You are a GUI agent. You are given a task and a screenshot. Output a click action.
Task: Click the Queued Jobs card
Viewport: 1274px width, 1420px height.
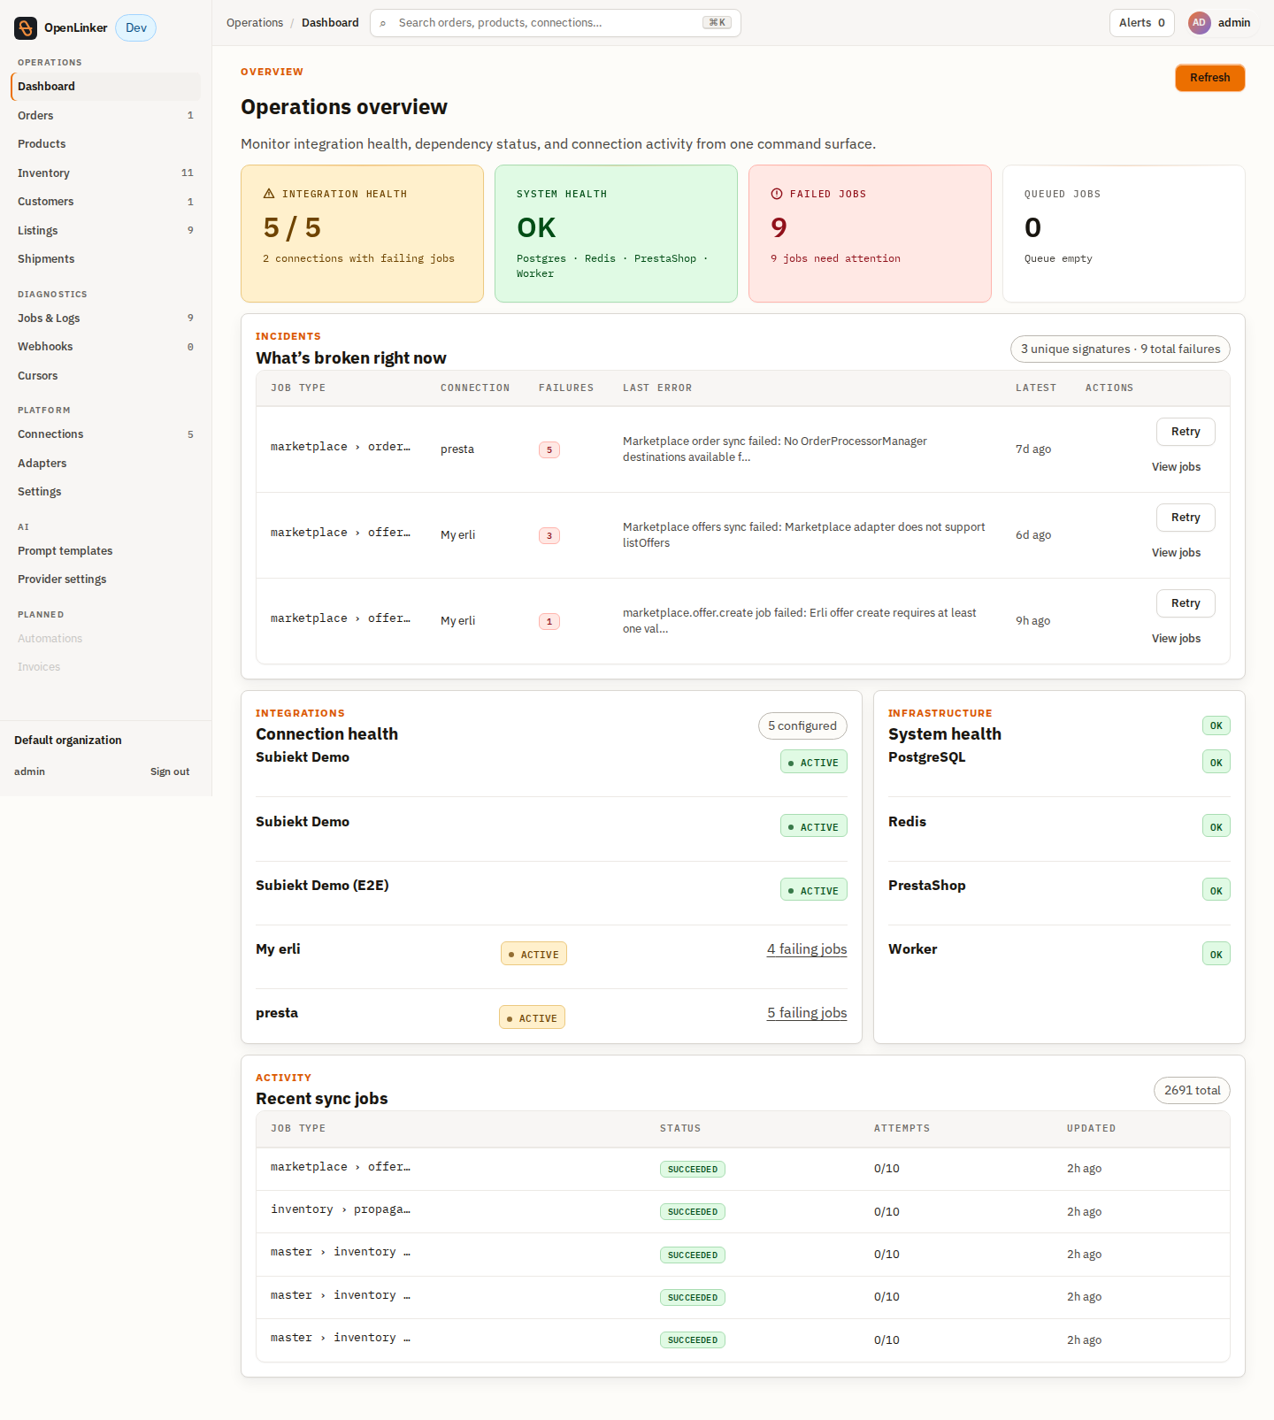[x=1124, y=234]
